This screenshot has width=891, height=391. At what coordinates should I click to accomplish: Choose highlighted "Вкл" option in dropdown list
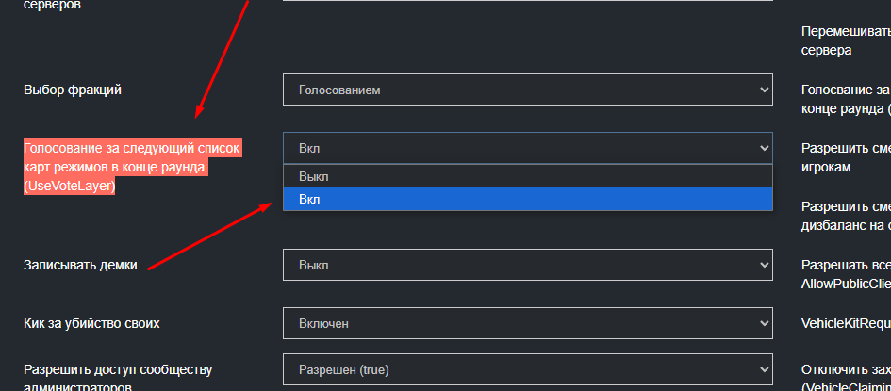[x=527, y=199]
